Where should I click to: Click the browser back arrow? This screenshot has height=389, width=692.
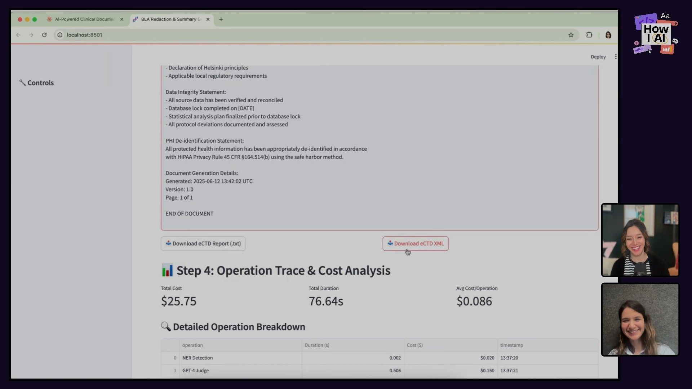point(18,35)
